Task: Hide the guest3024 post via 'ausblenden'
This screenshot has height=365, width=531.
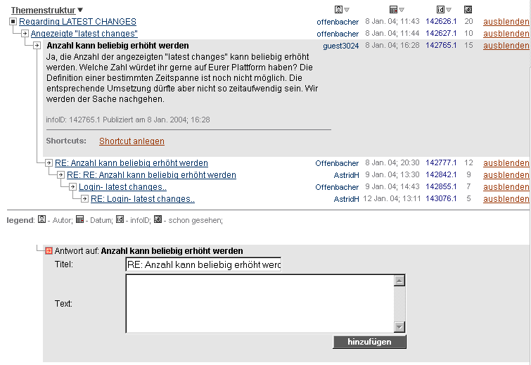Action: click(x=506, y=46)
